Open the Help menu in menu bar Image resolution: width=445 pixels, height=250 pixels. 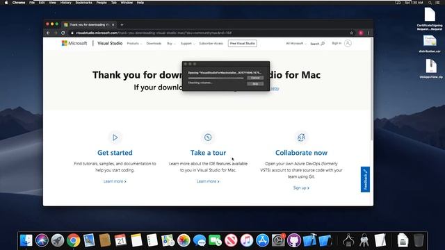click(140, 3)
